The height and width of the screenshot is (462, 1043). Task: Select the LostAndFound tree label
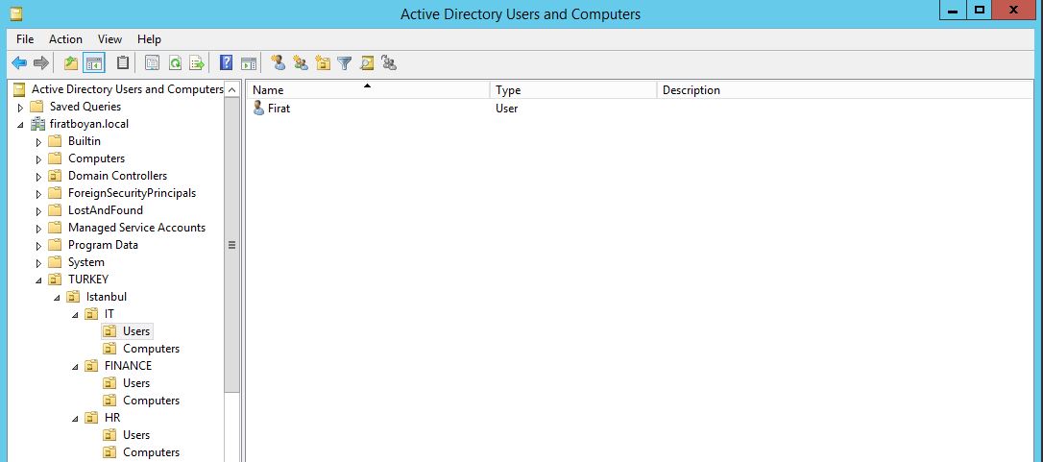(x=105, y=210)
